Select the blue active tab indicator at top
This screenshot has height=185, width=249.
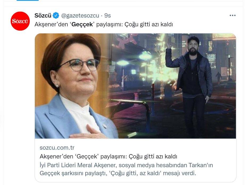click(28, 0)
